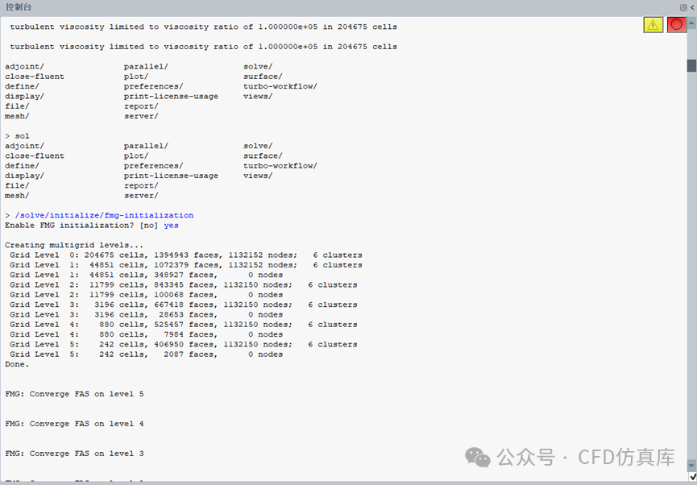Click 'FMG: Converge FAS on level 3'
Viewport: 697px width, 485px height.
coord(74,454)
